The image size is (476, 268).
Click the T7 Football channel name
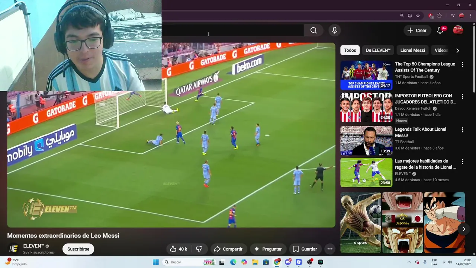click(x=404, y=142)
